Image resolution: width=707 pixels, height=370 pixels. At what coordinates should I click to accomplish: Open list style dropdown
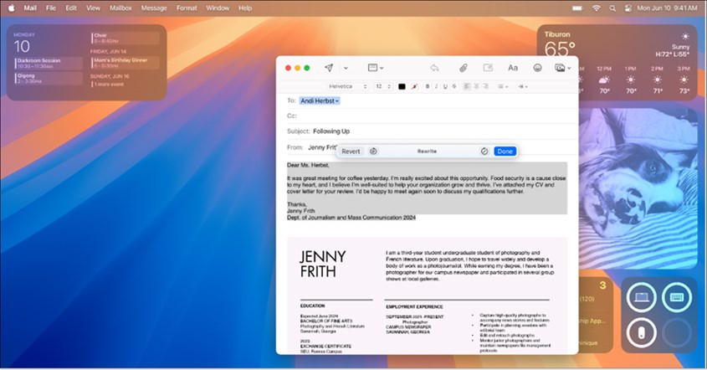click(x=503, y=86)
